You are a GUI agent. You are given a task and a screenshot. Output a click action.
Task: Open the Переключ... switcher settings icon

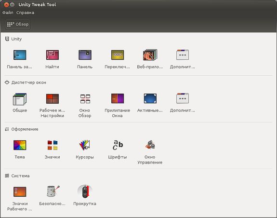tap(118, 55)
